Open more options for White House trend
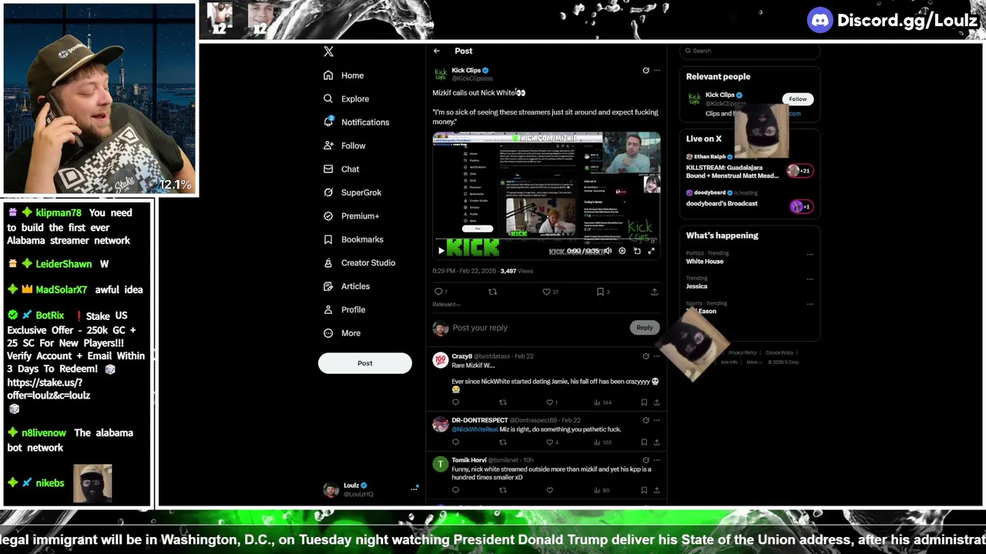986x554 pixels. point(810,254)
